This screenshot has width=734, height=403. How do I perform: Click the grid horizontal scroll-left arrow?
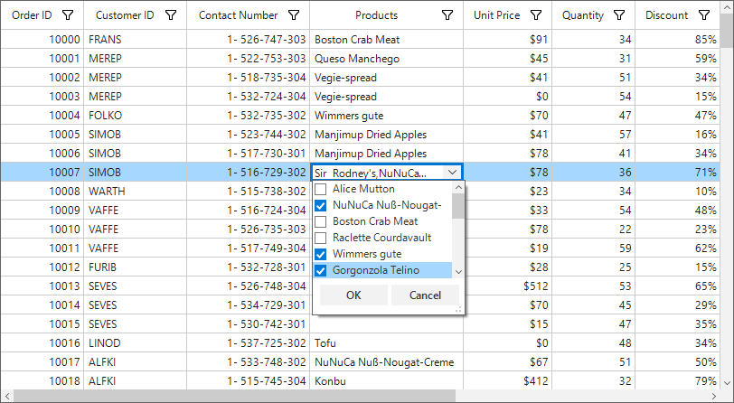pyautogui.click(x=7, y=396)
